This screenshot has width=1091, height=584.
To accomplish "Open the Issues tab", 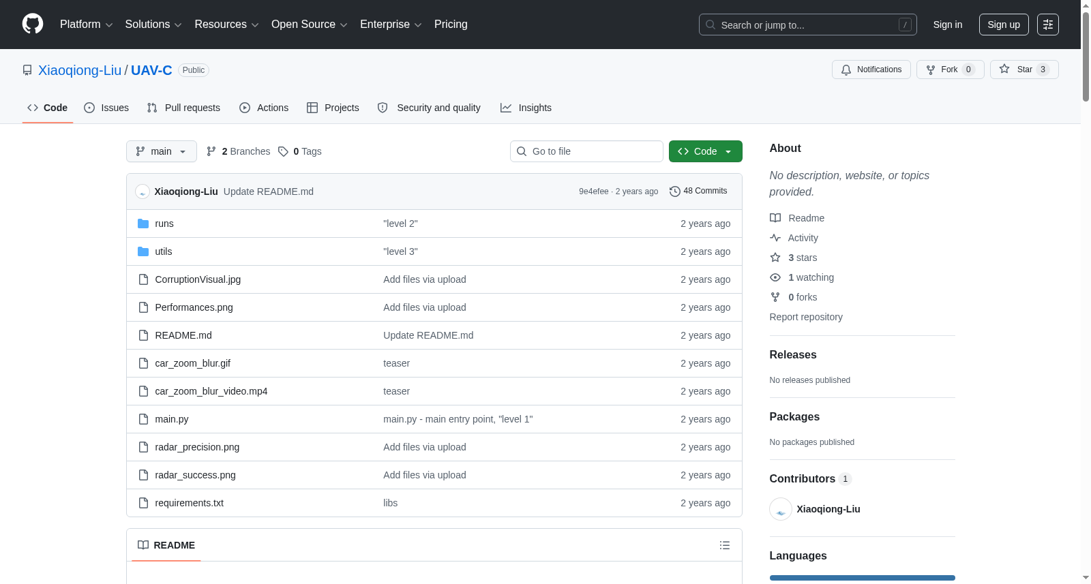I will pos(106,108).
